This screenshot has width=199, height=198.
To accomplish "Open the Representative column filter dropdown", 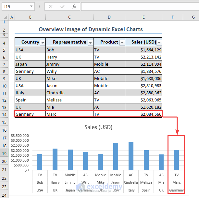I will point(90,42).
